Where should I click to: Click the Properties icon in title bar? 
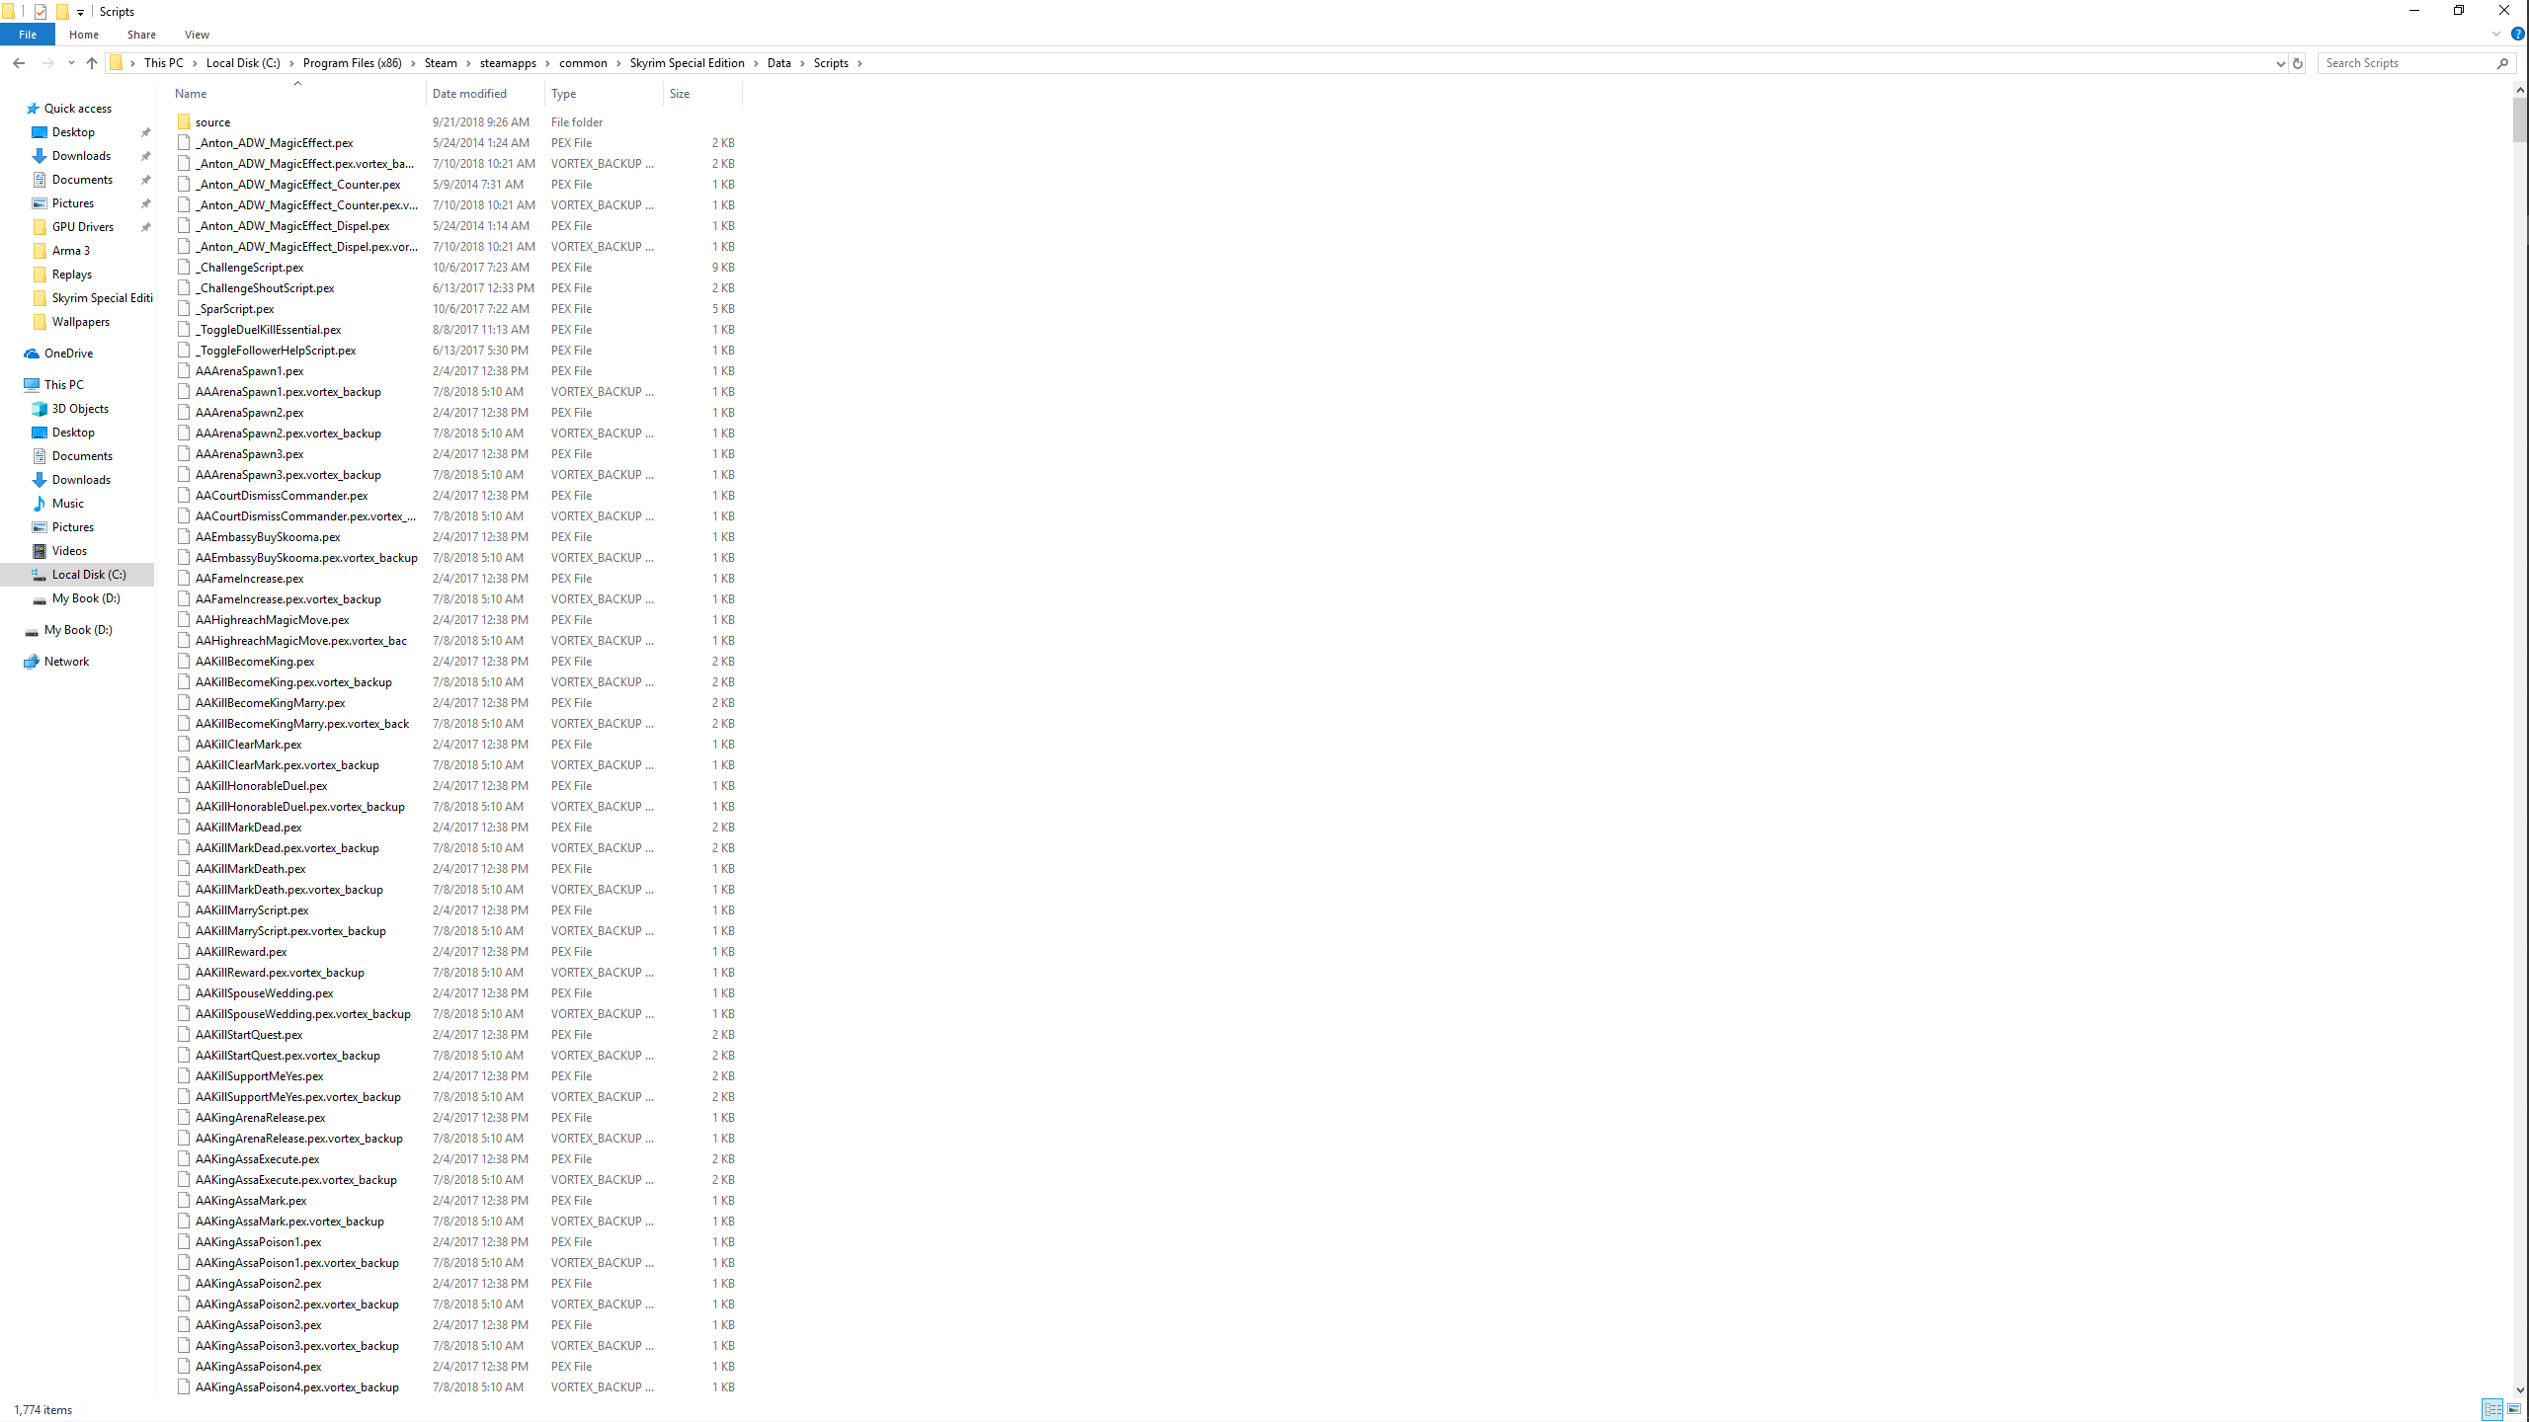pyautogui.click(x=41, y=12)
